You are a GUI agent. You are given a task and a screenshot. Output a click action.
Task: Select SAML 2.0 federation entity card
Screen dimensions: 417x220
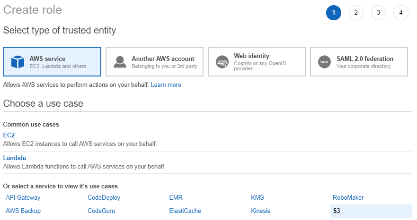coord(359,61)
